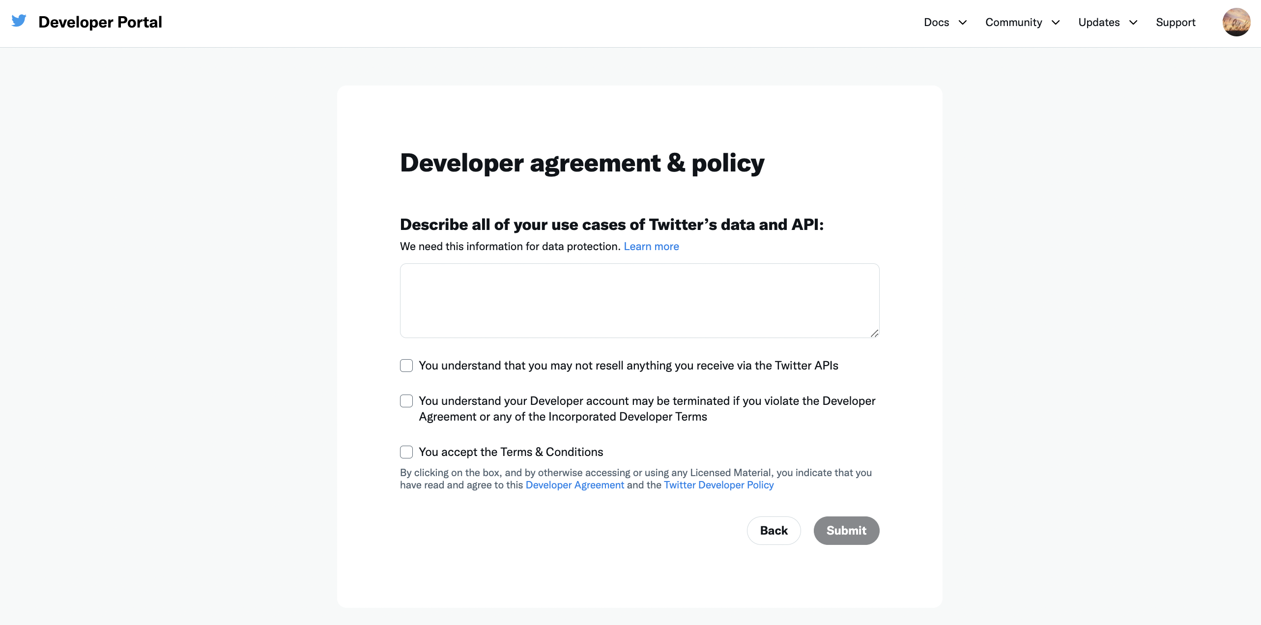Image resolution: width=1261 pixels, height=625 pixels.
Task: Open the Twitter Developer Policy link
Action: 718,485
